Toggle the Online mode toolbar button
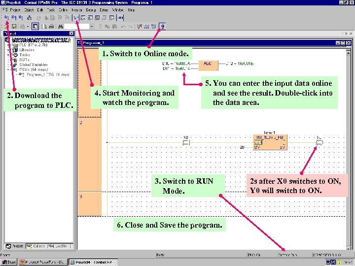The image size is (355, 266). (x=162, y=27)
